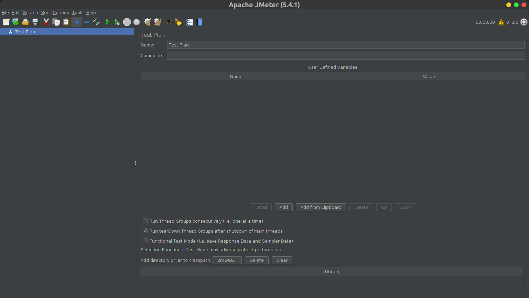Expand all nodes with plus icon
The image size is (529, 298).
click(77, 22)
